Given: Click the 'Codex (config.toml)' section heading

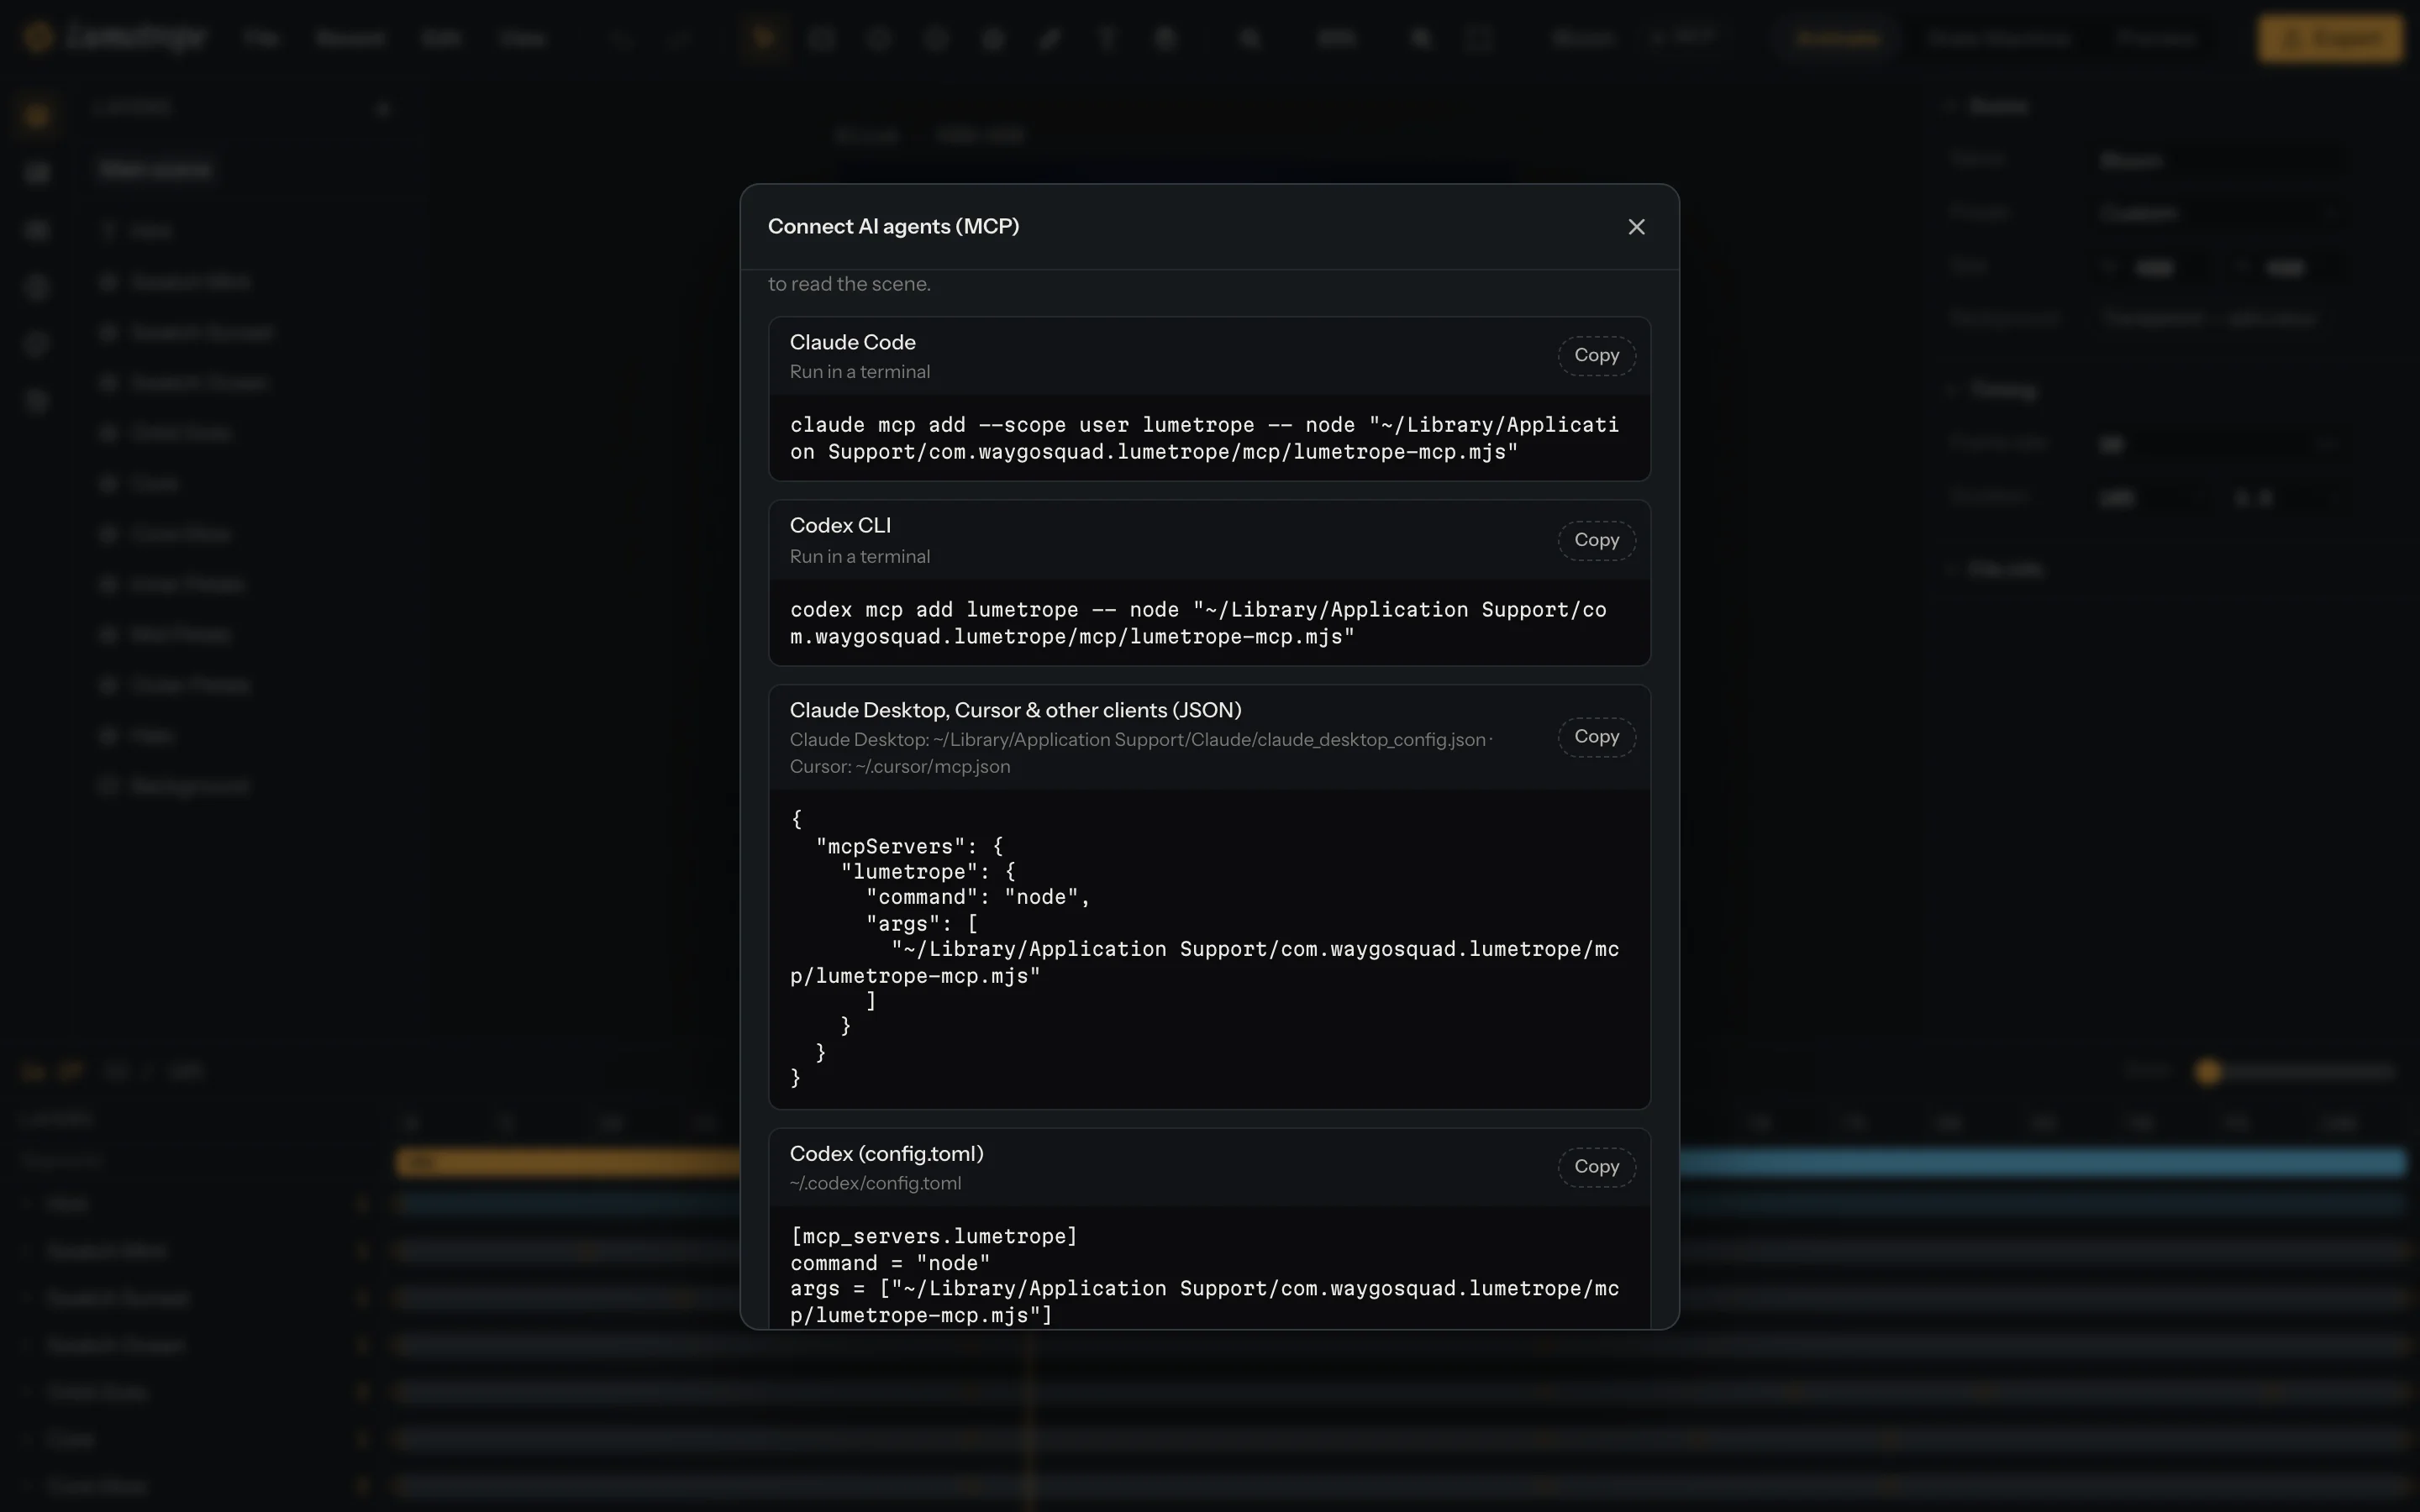Looking at the screenshot, I should pyautogui.click(x=886, y=1154).
